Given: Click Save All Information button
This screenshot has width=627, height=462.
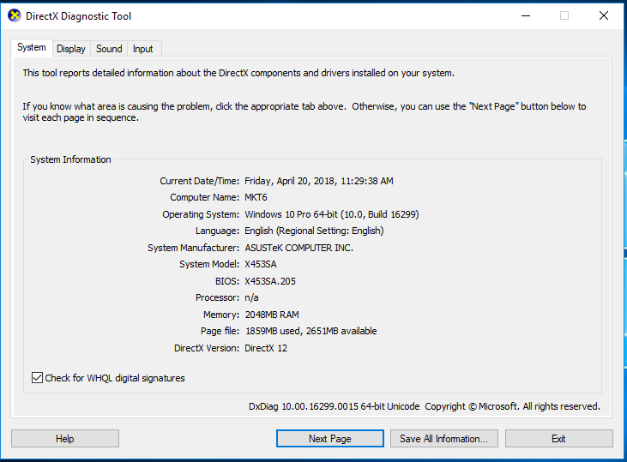Looking at the screenshot, I should (x=443, y=439).
